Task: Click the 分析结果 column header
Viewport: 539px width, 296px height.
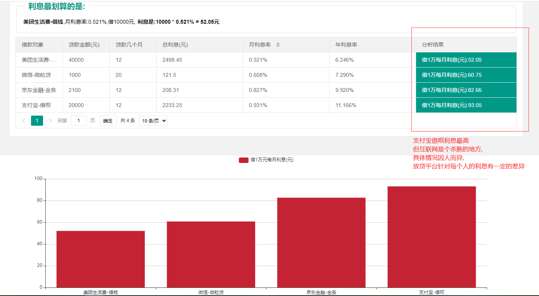Action: 466,45
